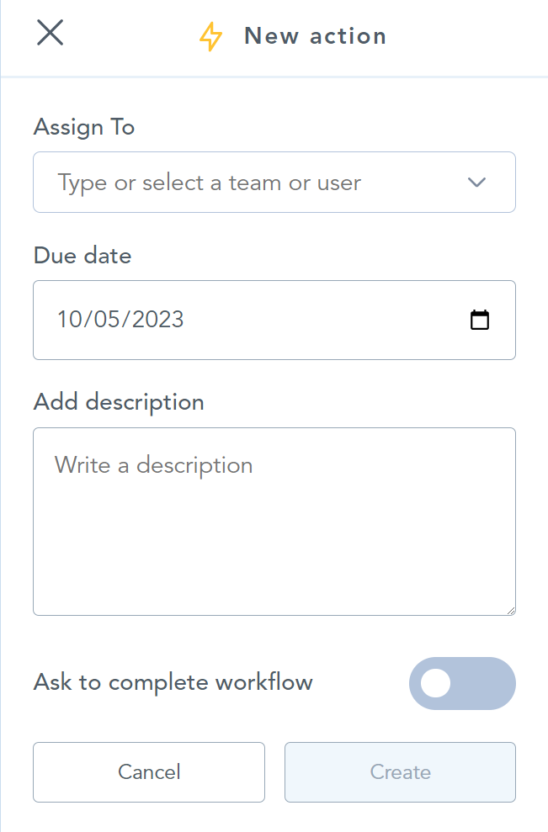Click the 'Add description' field label

pyautogui.click(x=119, y=402)
